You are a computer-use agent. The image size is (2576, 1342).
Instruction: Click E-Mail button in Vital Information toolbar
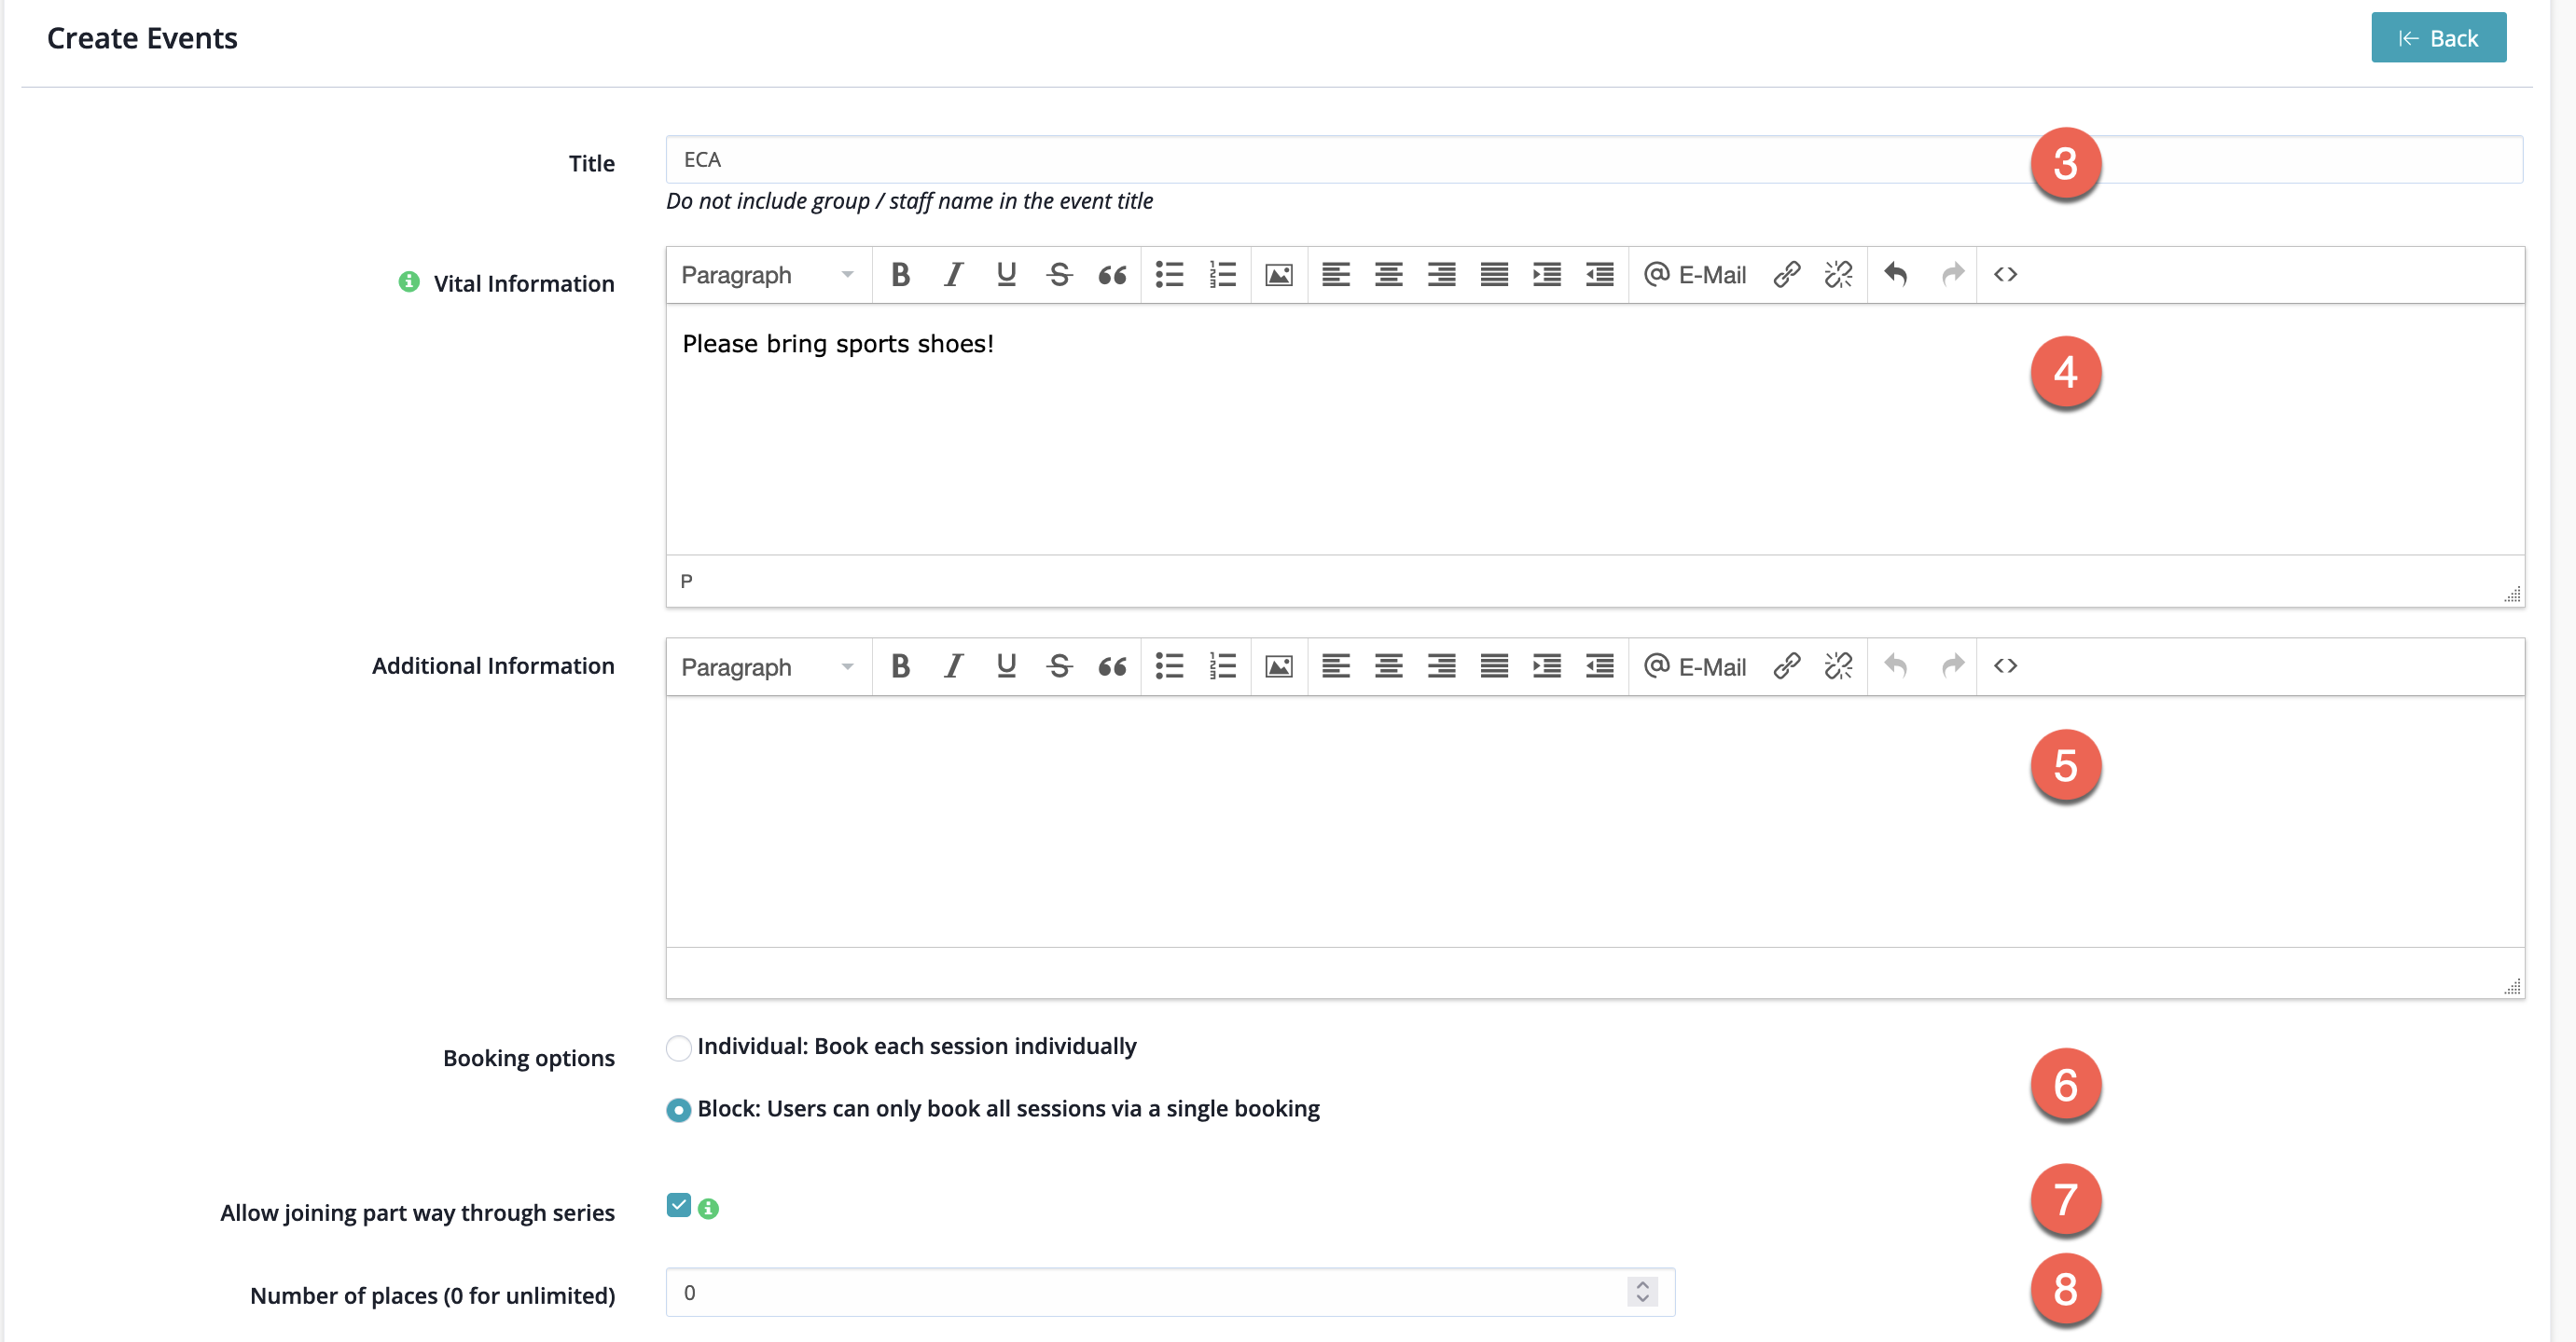point(1695,275)
